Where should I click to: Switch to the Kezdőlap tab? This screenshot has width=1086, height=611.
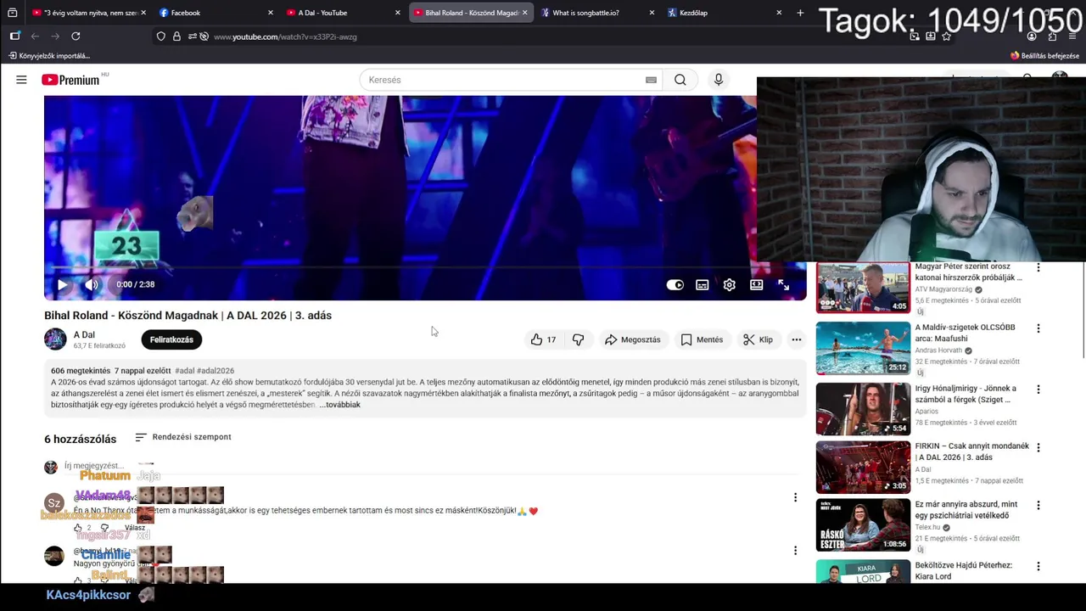click(725, 13)
